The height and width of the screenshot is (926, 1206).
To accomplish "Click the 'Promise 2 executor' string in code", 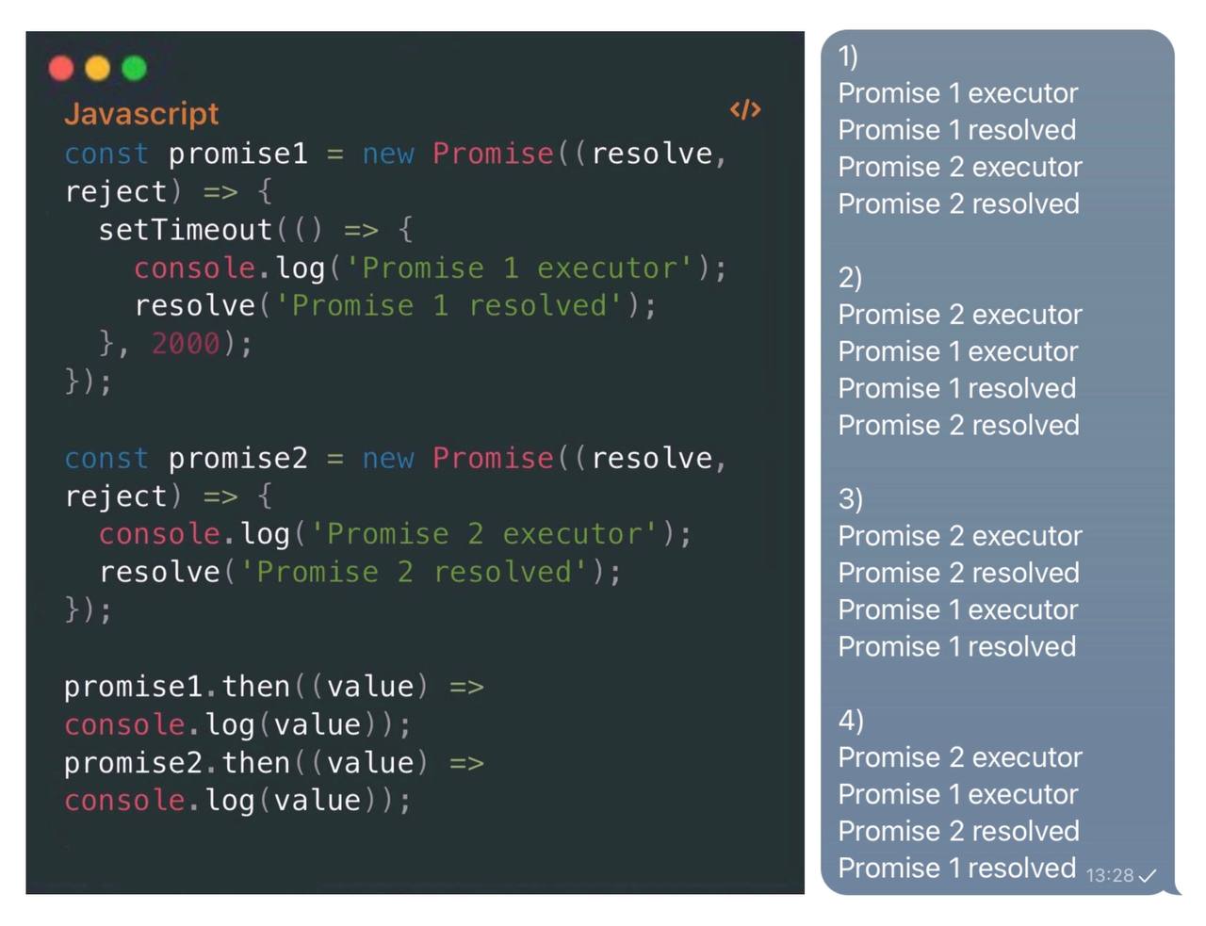I will (483, 534).
